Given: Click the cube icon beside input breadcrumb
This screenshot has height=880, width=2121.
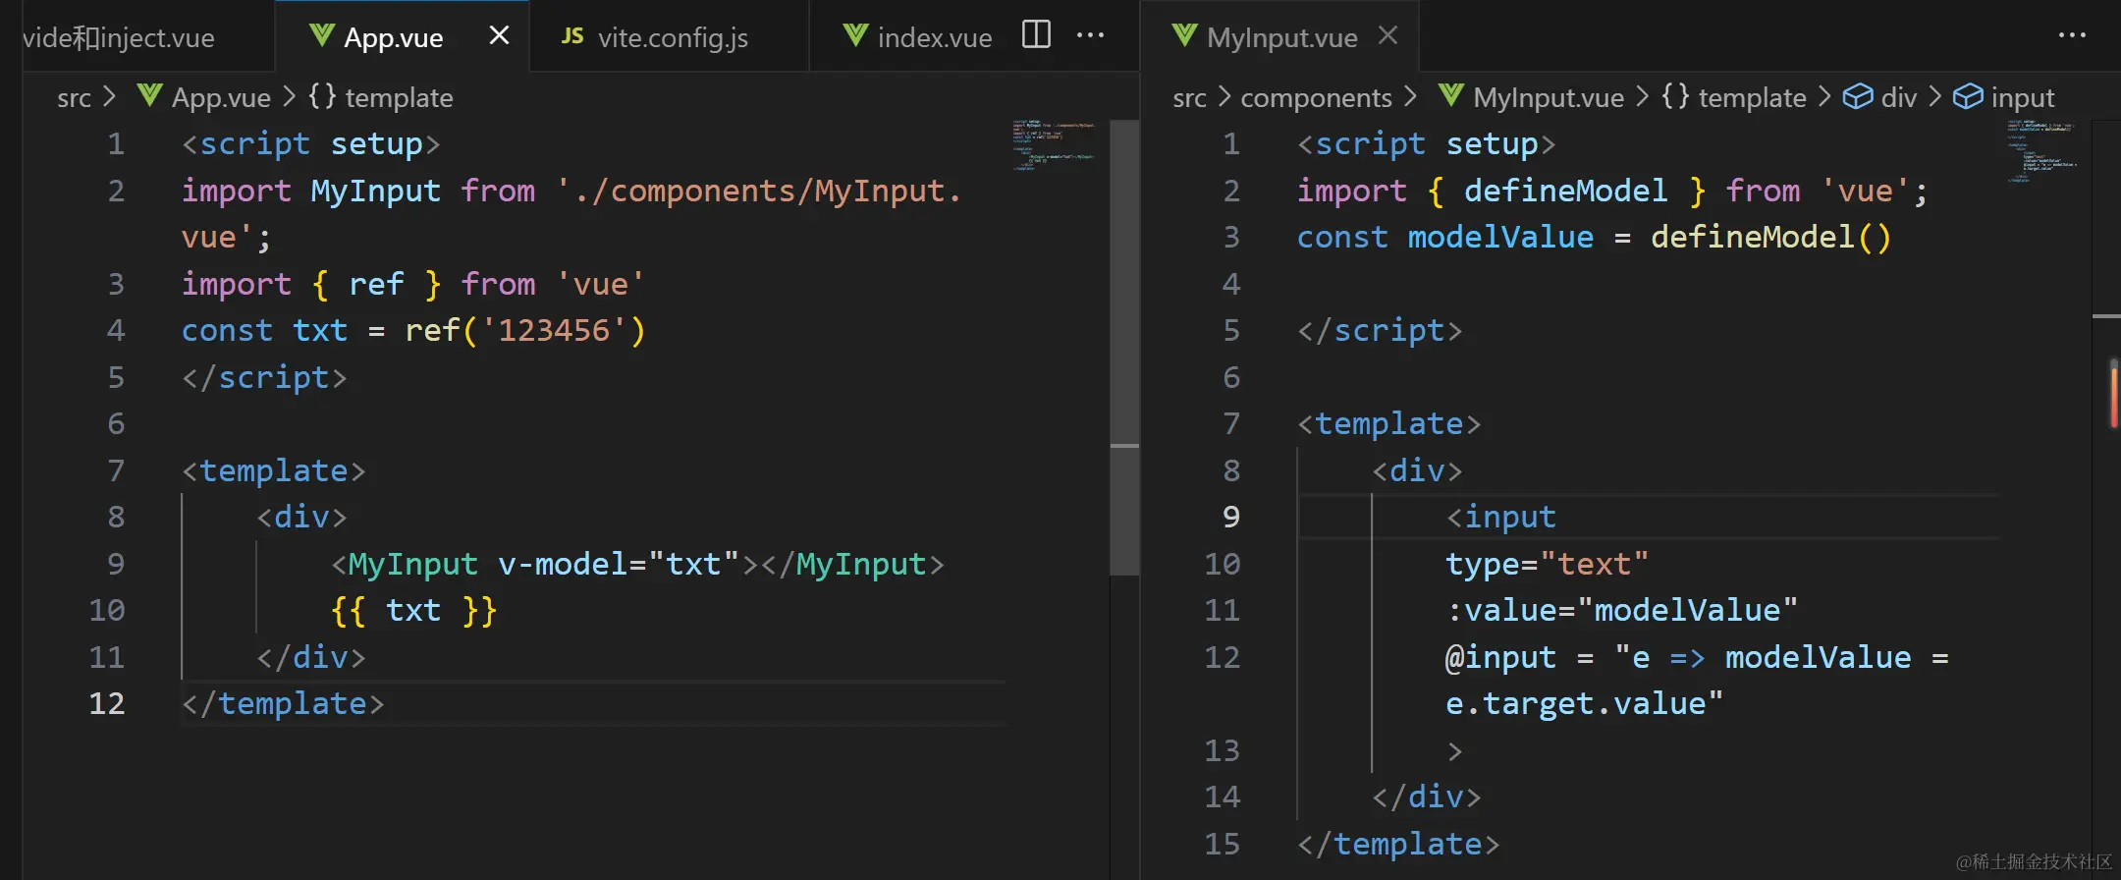Looking at the screenshot, I should coord(1968,96).
